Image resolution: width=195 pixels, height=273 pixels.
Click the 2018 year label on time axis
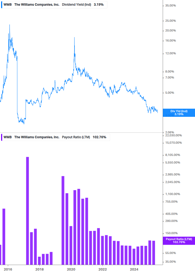39,269
